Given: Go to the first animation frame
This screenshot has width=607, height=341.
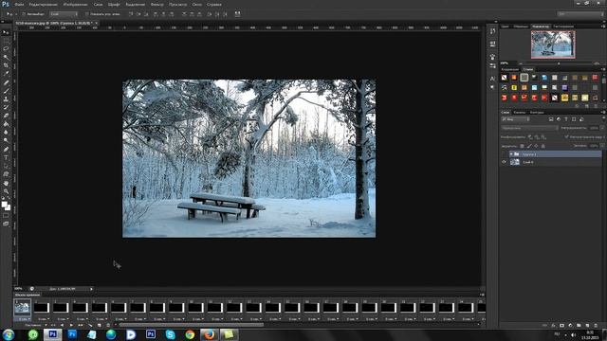Looking at the screenshot, I should (53, 325).
